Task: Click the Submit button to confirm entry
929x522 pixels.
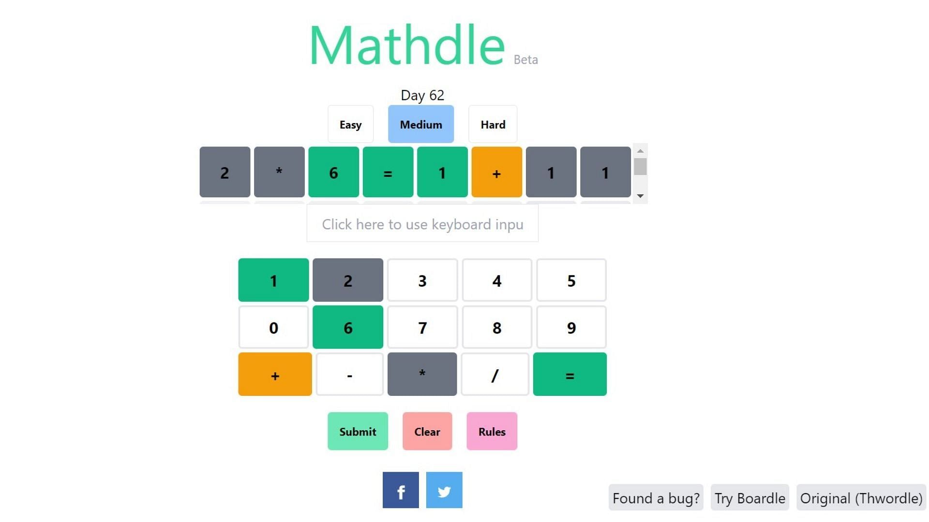Action: (358, 432)
